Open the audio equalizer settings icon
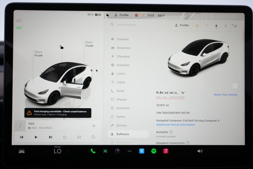Image resolution: width=253 pixels, height=169 pixels. [79, 137]
